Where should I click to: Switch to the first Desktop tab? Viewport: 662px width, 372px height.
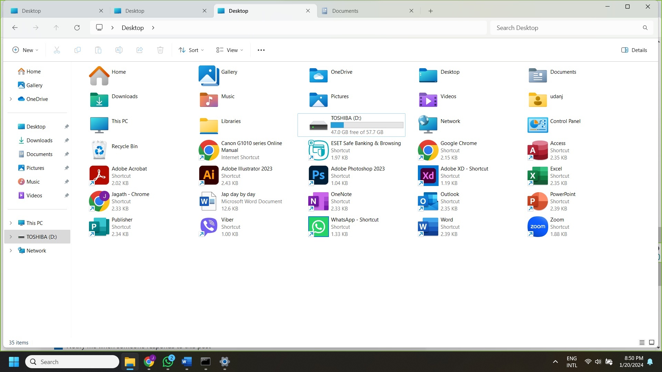pyautogui.click(x=57, y=11)
